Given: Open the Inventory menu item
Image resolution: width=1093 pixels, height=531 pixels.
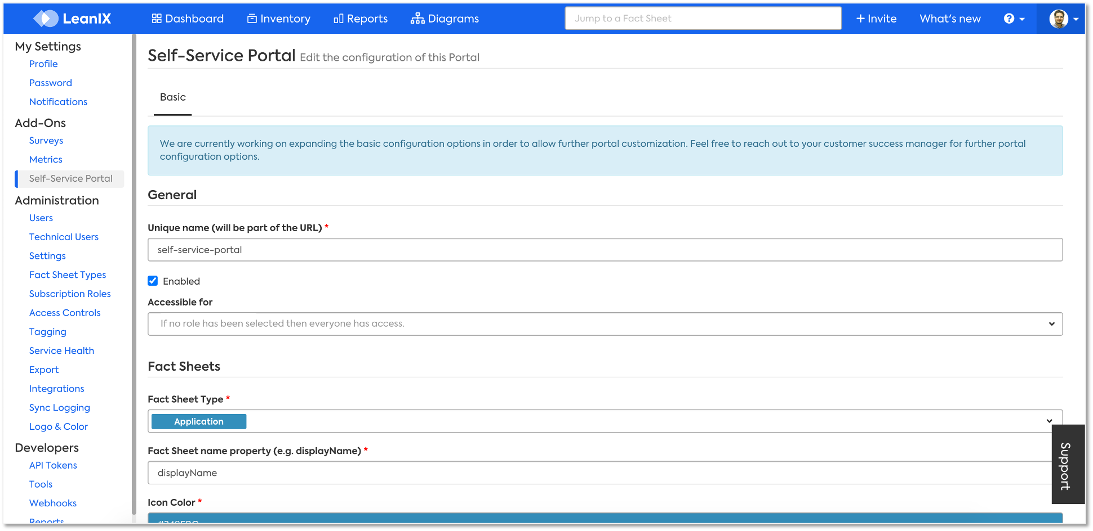Looking at the screenshot, I should [x=279, y=19].
